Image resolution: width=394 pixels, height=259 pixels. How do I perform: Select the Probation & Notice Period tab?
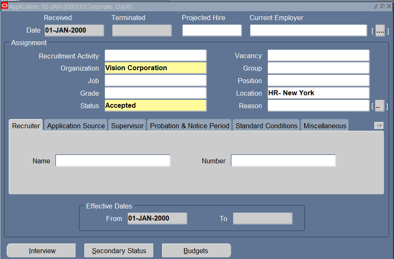click(x=190, y=126)
